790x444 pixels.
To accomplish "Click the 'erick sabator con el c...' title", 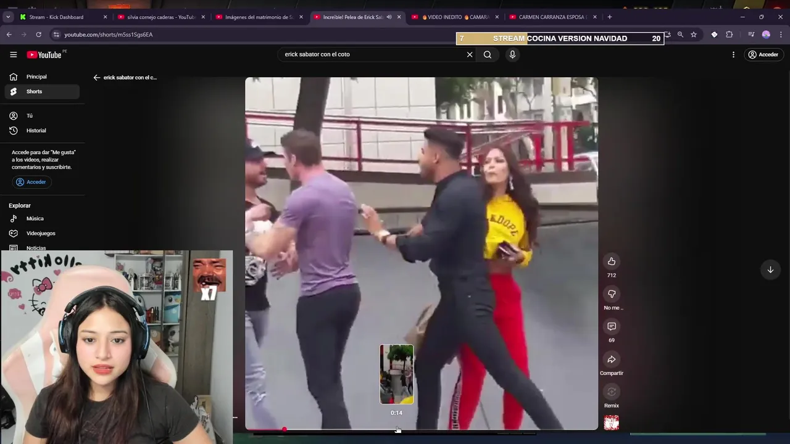I will [130, 78].
